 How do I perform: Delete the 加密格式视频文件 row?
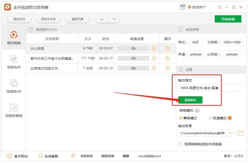point(167,68)
